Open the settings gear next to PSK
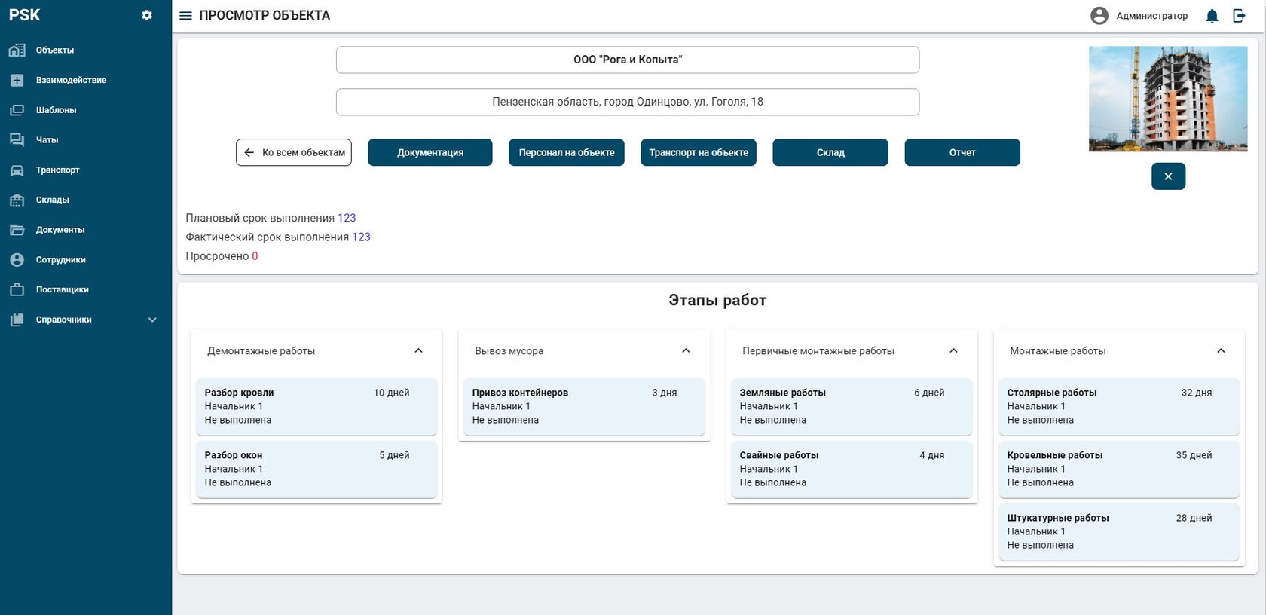The height and width of the screenshot is (615, 1266). [x=147, y=15]
